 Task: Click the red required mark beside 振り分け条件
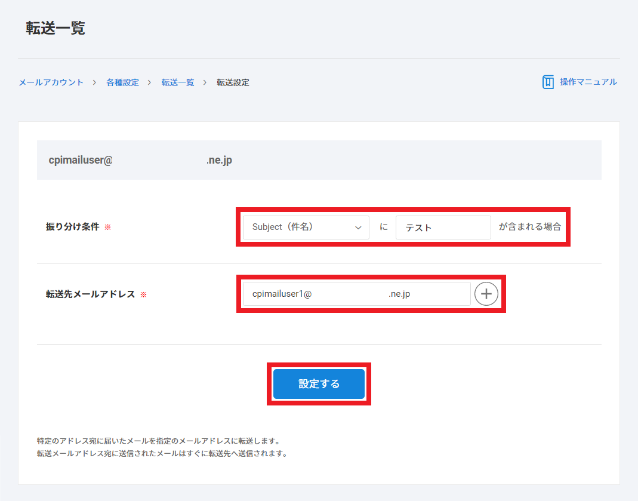[x=107, y=228]
